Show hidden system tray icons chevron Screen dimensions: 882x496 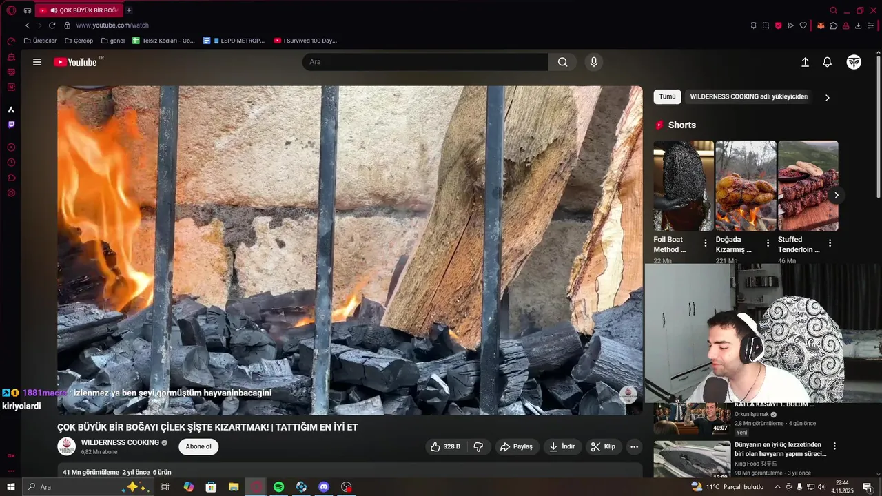pyautogui.click(x=777, y=487)
